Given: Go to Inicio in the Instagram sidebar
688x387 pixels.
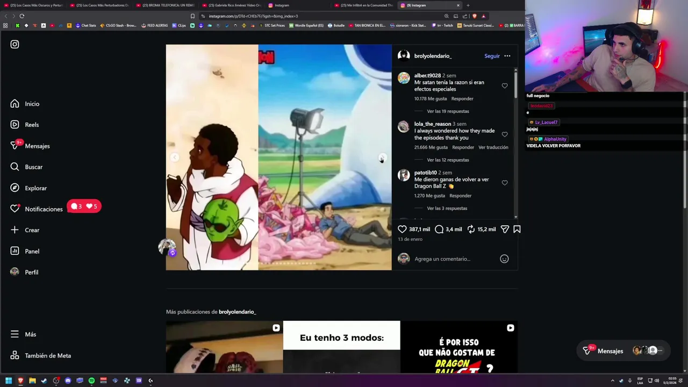Looking at the screenshot, I should pos(25,104).
